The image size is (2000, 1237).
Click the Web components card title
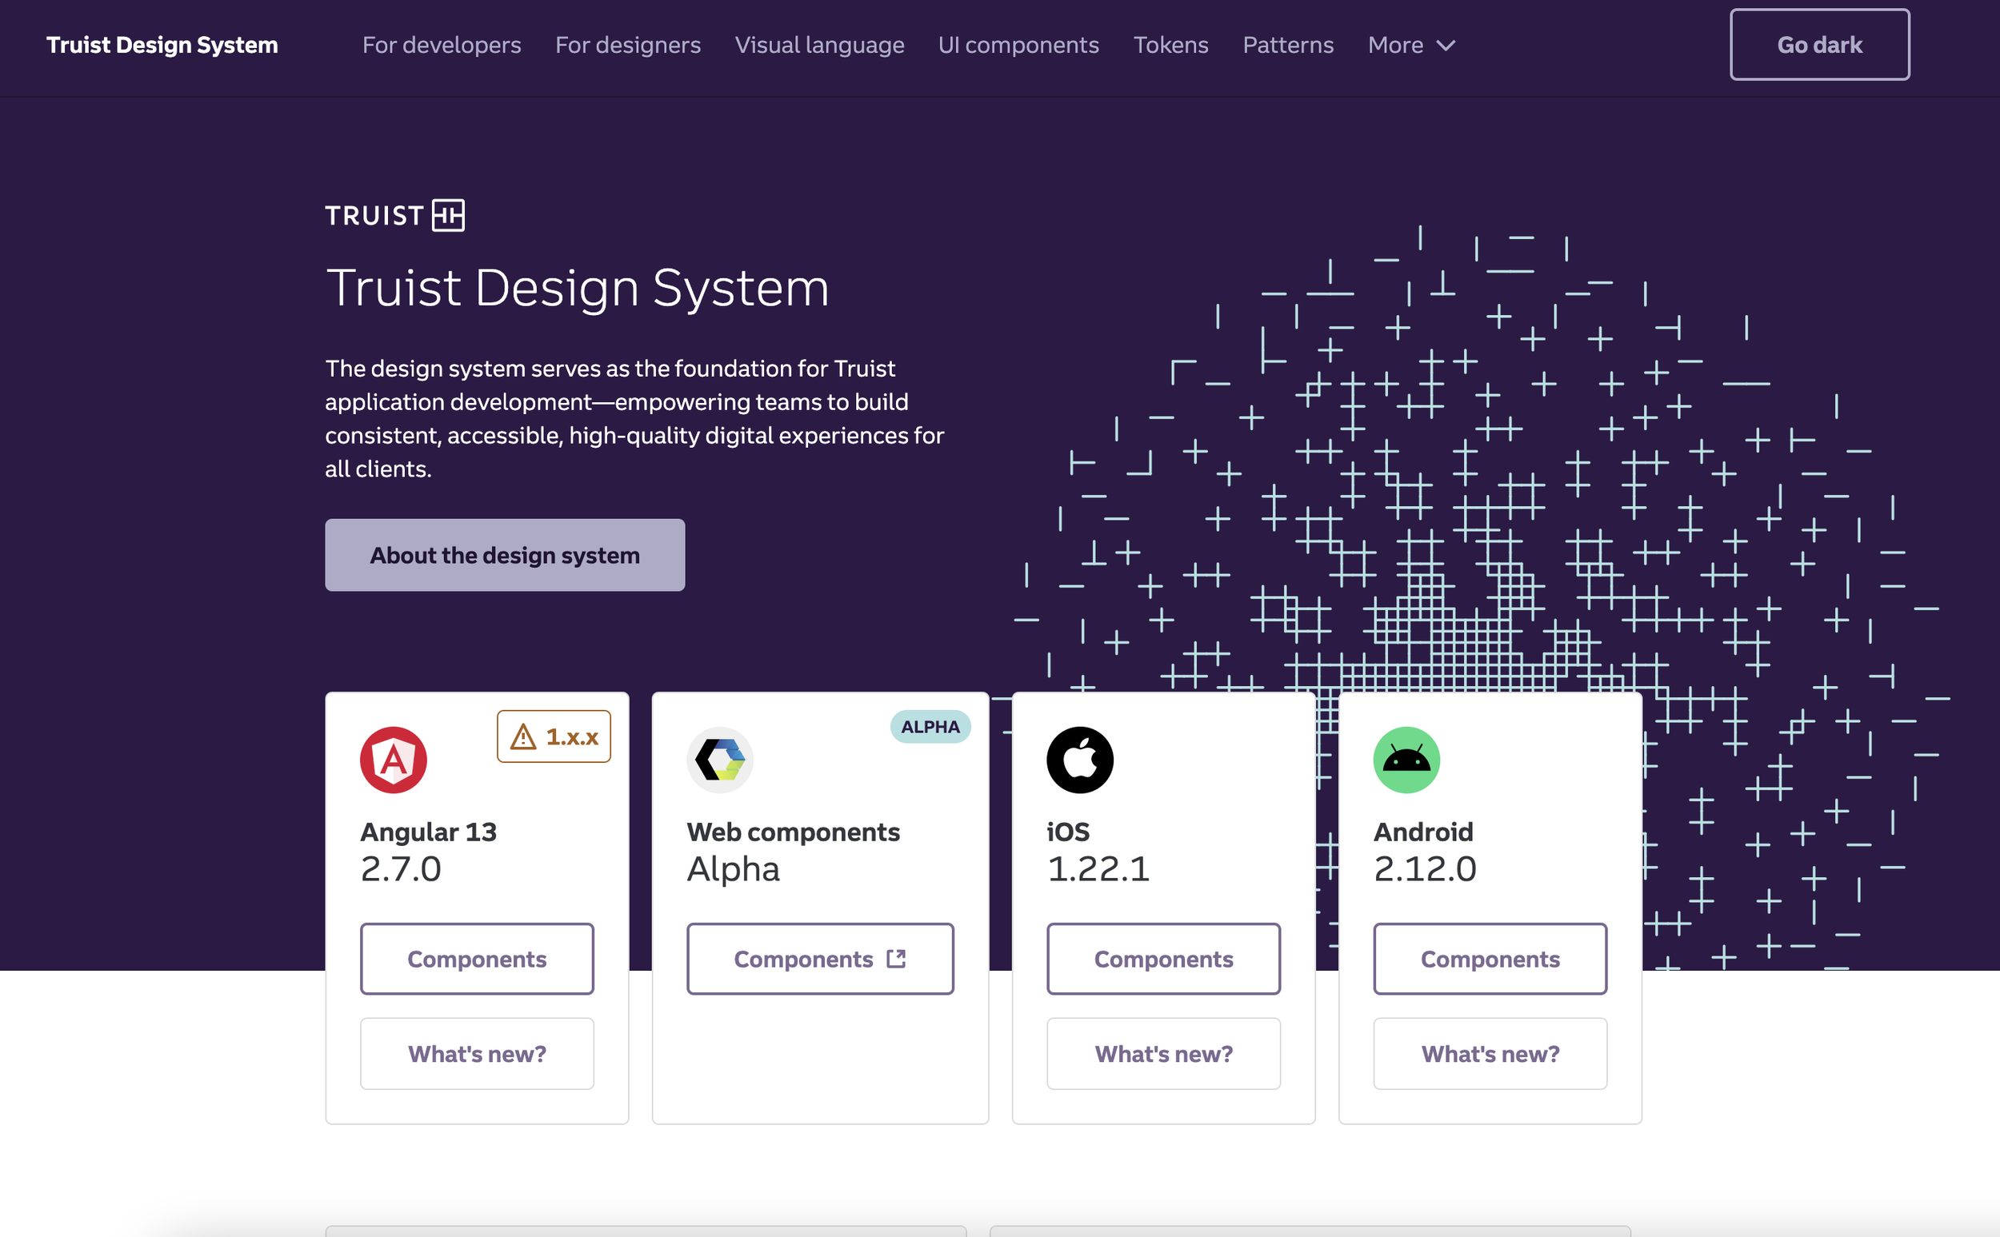pos(794,832)
